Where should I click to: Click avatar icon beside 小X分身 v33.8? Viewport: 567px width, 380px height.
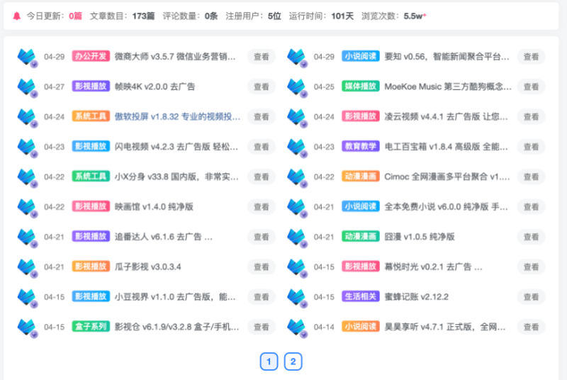click(x=28, y=177)
